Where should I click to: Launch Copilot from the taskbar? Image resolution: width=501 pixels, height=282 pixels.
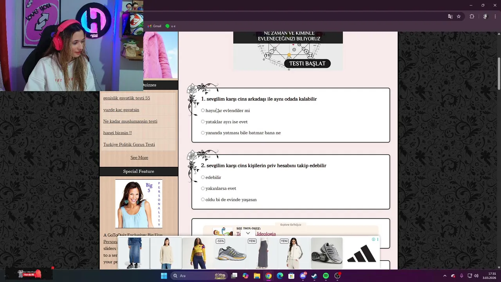tap(245, 276)
